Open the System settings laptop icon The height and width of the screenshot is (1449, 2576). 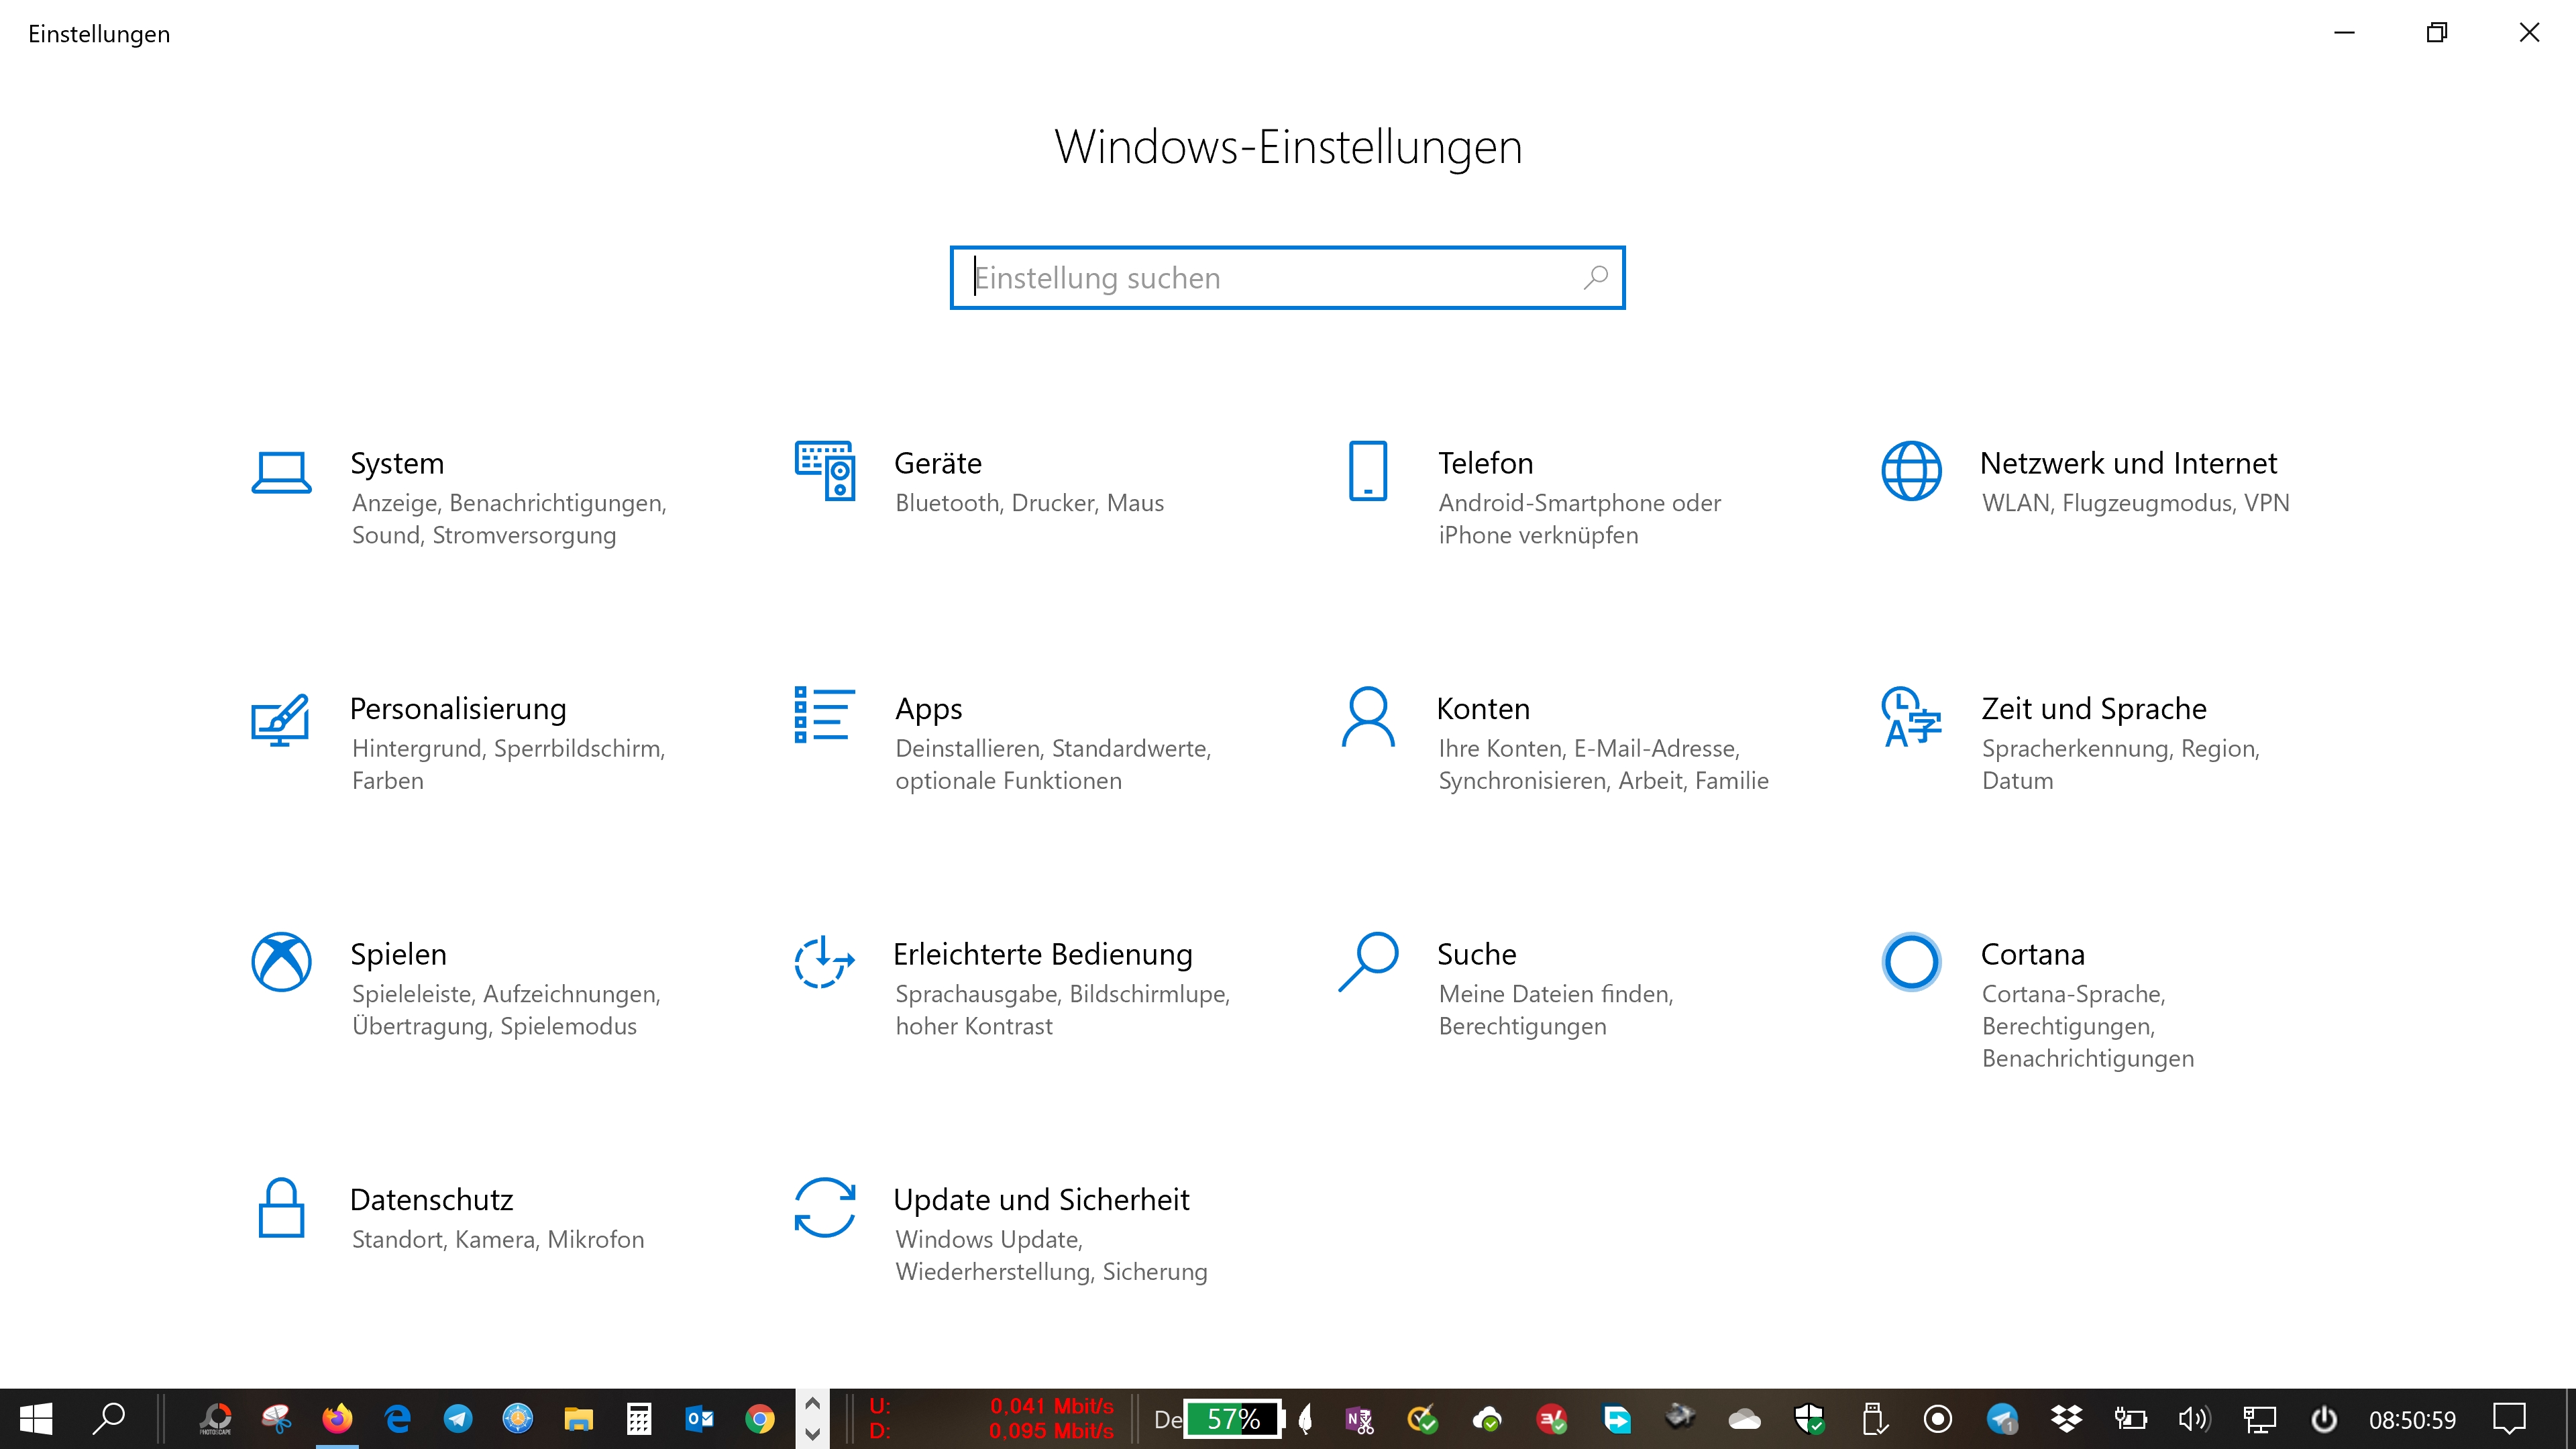click(x=281, y=472)
